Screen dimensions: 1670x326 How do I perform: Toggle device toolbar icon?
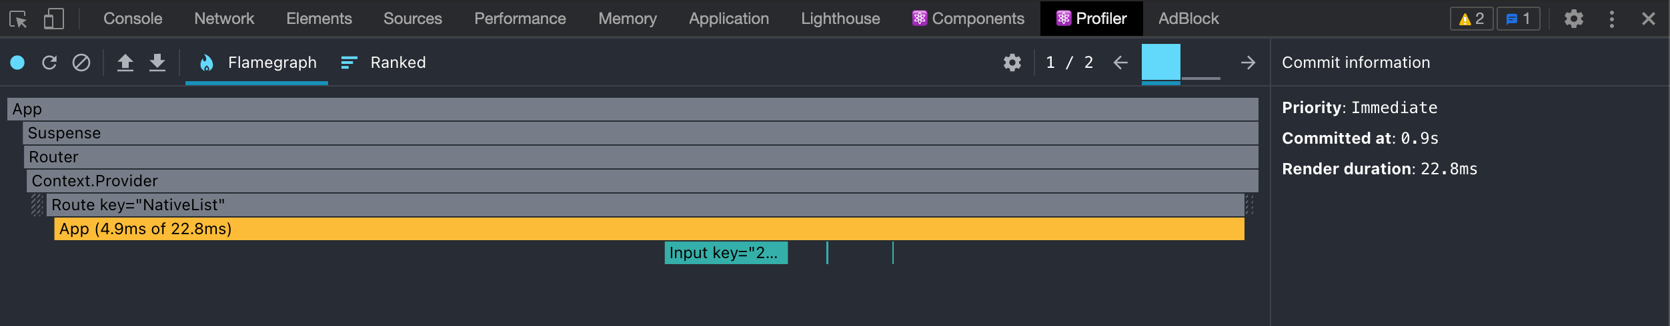point(53,19)
